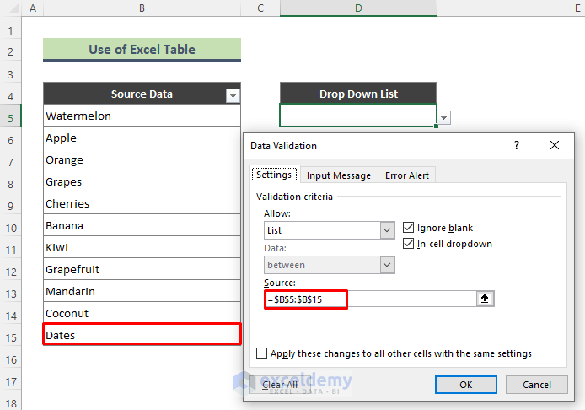Select the Dates cell in column B

(x=142, y=335)
